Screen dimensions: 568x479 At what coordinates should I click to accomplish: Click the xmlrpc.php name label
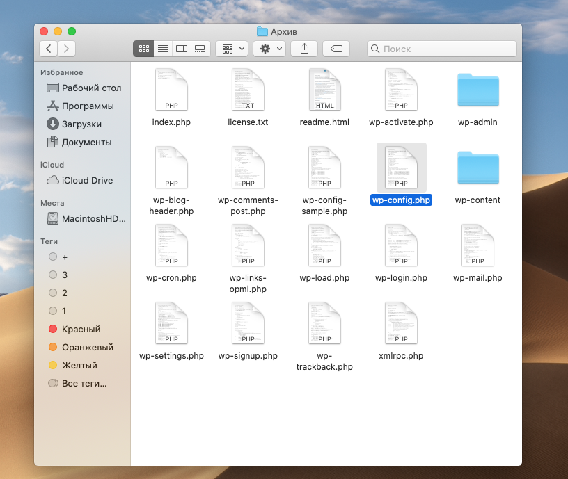[401, 356]
